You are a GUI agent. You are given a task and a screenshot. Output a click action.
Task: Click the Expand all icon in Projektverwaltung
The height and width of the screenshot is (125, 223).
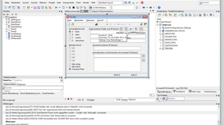[186, 15]
